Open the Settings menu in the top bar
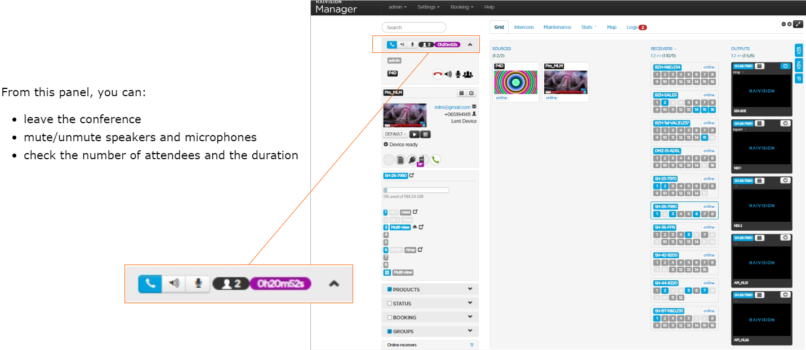The width and height of the screenshot is (806, 350). 428,7
